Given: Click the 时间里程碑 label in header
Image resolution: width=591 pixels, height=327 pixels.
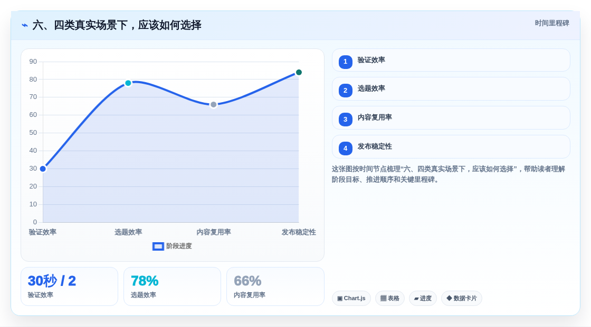Looking at the screenshot, I should click(552, 23).
